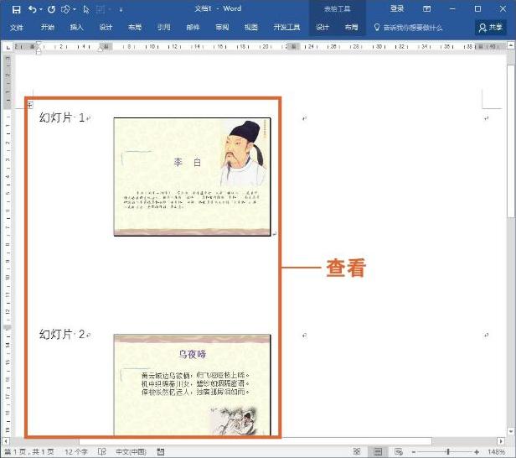Click the first-line indent marker on ruler
Image resolution: width=516 pixels, height=458 pixels.
[x=39, y=44]
